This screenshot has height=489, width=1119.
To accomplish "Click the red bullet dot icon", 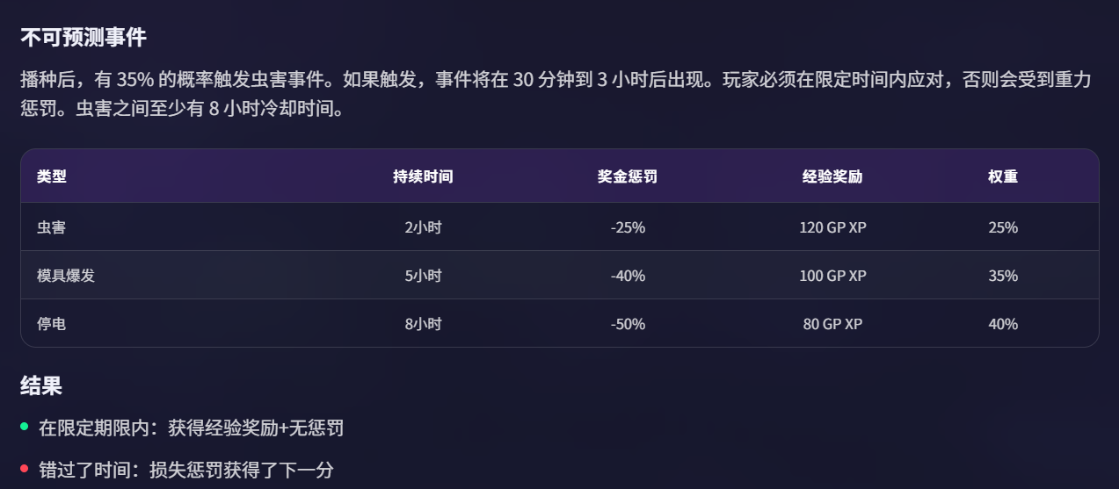I will click(25, 468).
